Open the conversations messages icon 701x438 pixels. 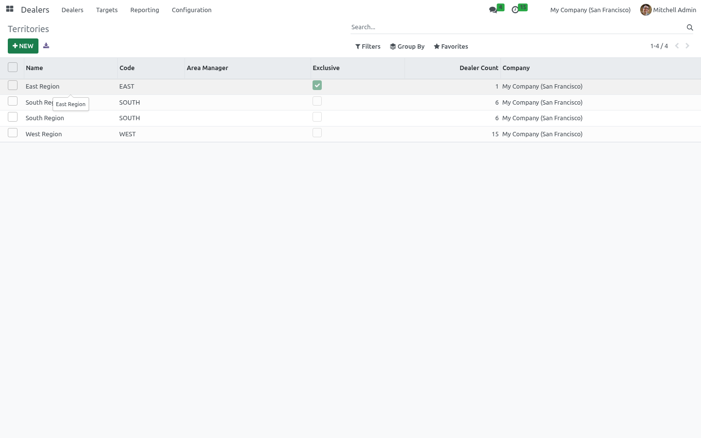point(494,10)
